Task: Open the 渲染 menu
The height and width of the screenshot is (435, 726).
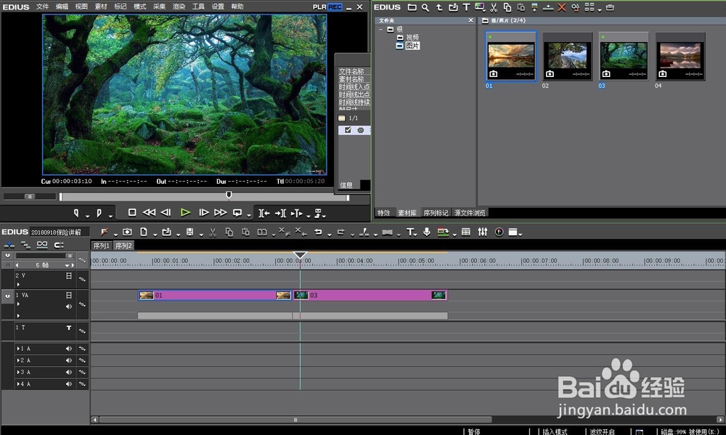Action: [179, 7]
